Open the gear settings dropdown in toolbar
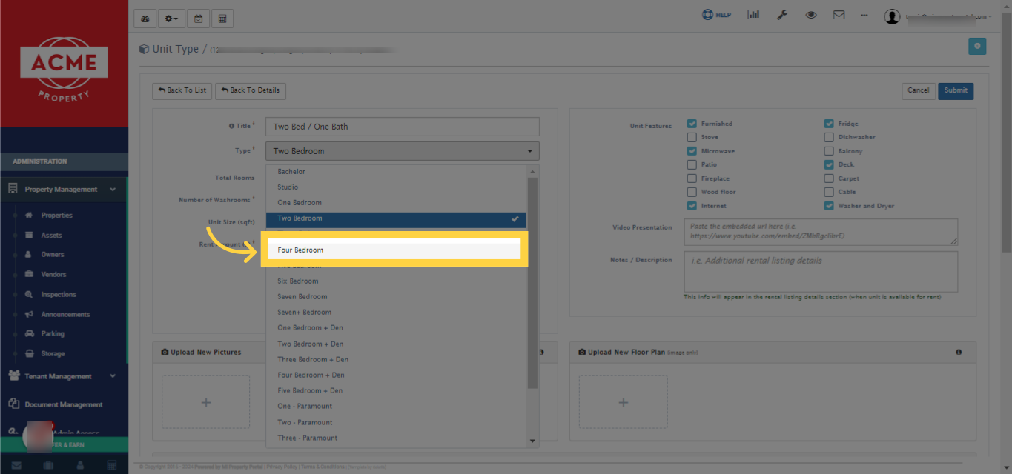 (x=171, y=19)
